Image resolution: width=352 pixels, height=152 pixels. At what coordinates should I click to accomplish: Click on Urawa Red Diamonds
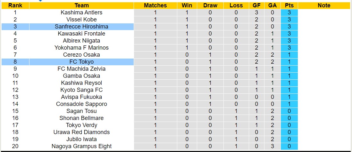[x=81, y=132]
